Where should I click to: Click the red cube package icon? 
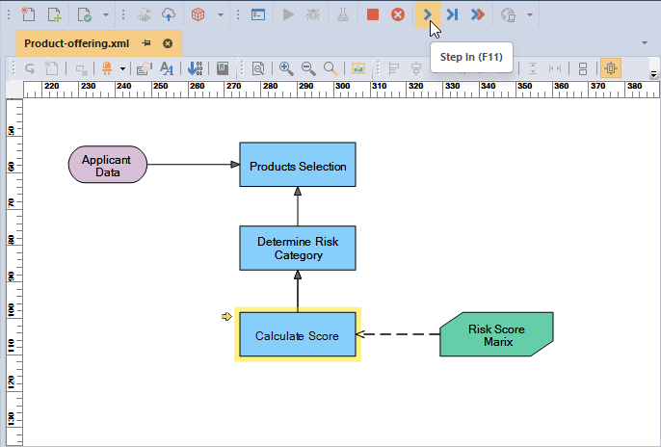[x=198, y=14]
